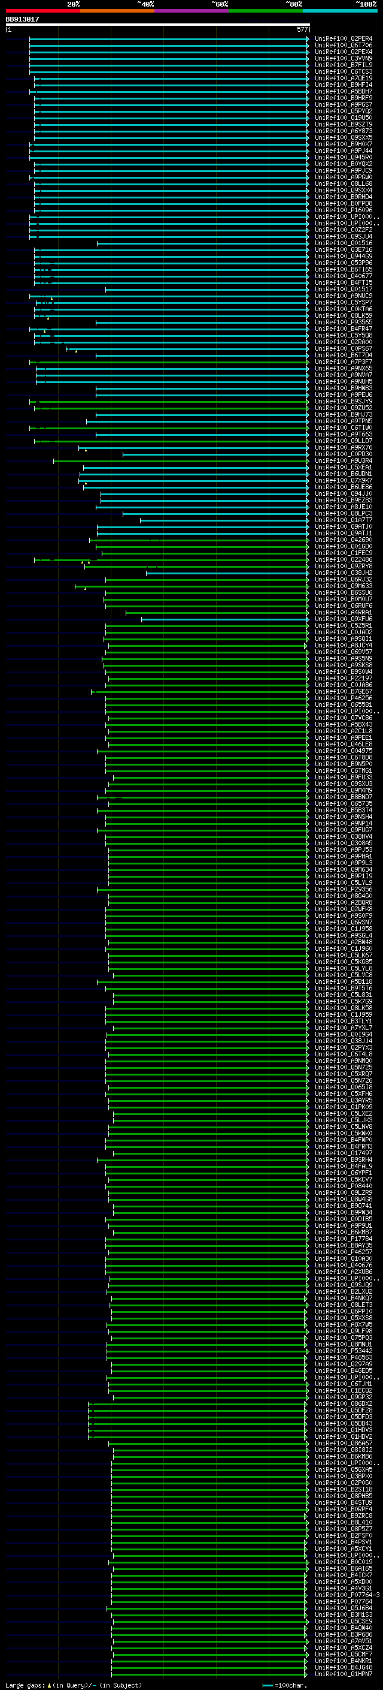
Task: Select label UniRef100_B9RHD4
Action: point(343,197)
